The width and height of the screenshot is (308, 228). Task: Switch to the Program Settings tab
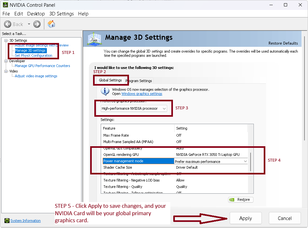139,81
